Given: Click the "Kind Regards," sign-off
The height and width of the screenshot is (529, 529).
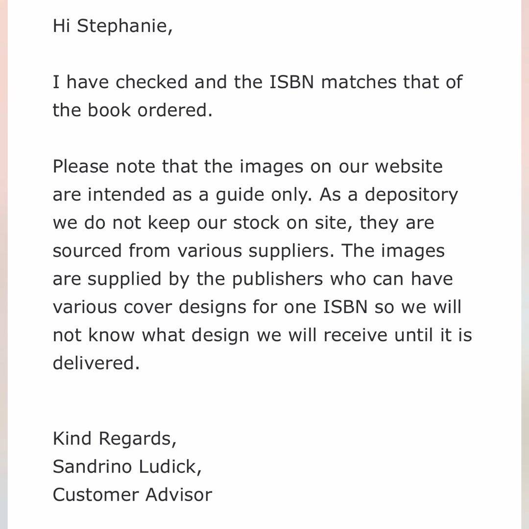Looking at the screenshot, I should point(115,438).
